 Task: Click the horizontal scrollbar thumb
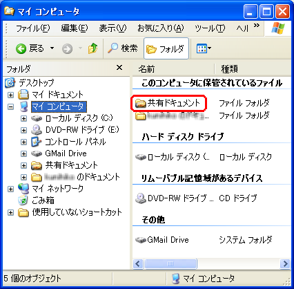(170, 263)
